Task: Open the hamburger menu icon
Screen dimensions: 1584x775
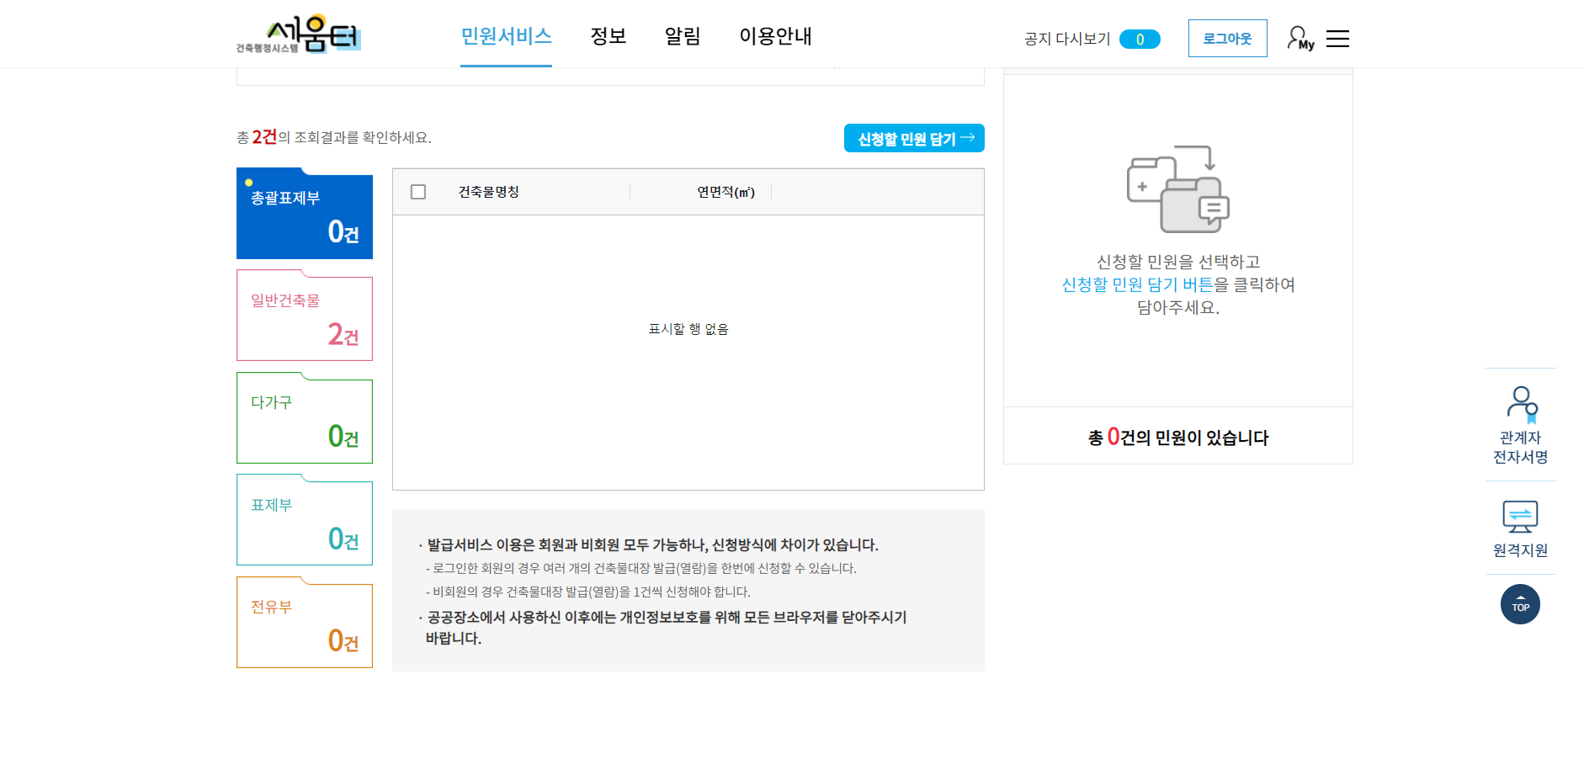Action: pos(1338,38)
